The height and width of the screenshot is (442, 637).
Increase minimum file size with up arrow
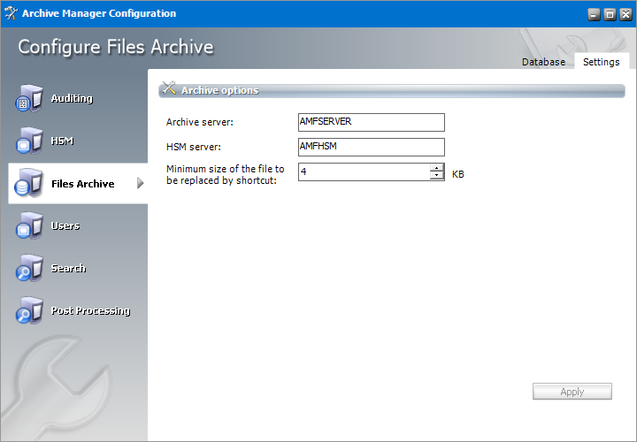coord(437,168)
